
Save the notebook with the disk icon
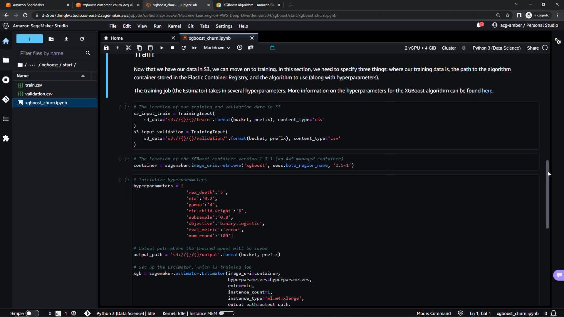coord(106,48)
